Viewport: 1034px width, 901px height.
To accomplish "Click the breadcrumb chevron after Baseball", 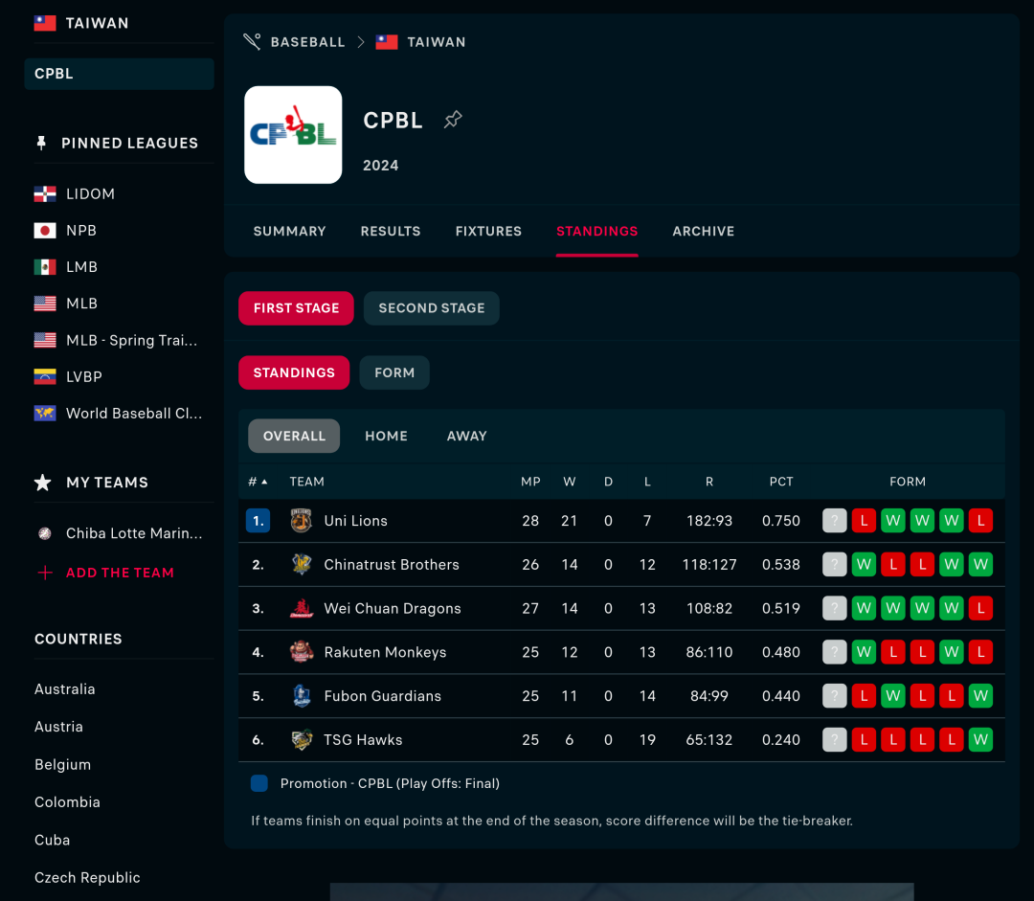I will pos(361,42).
